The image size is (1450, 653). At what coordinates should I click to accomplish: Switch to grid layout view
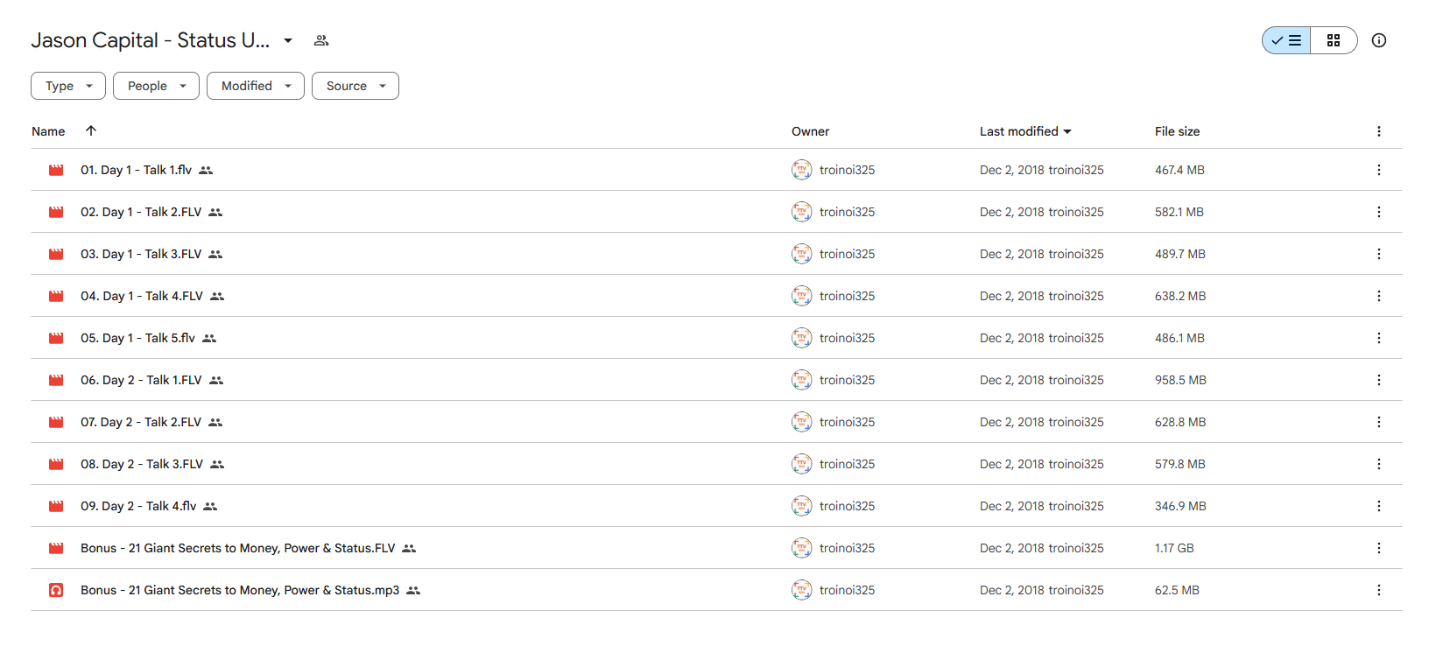coord(1334,40)
